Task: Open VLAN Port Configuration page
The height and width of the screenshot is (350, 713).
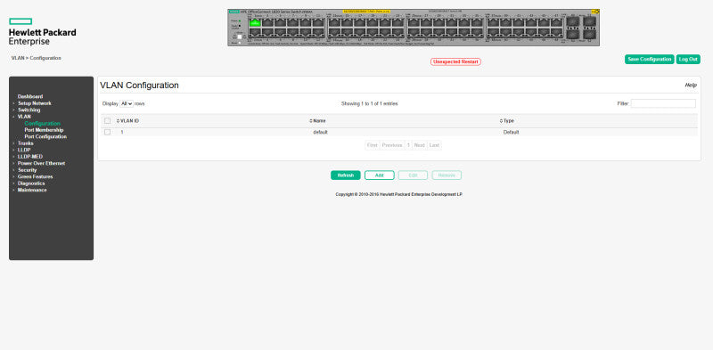Action: pyautogui.click(x=45, y=137)
